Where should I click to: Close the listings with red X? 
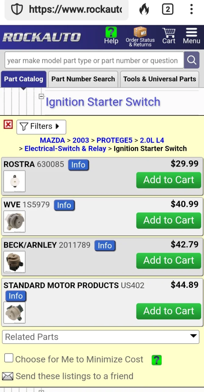8,124
